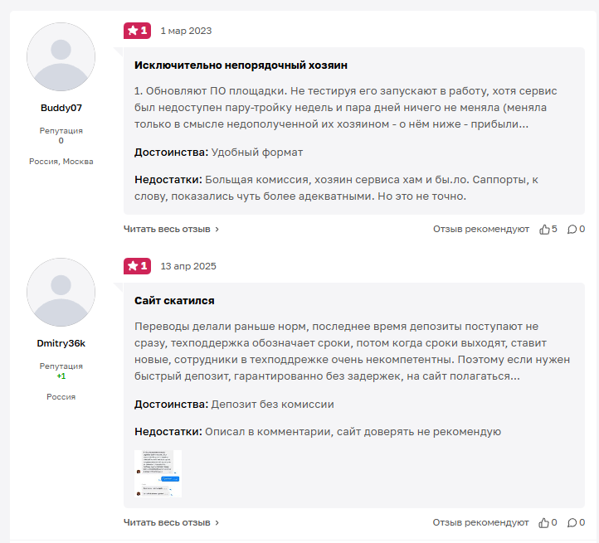The width and height of the screenshot is (599, 543).
Task: Like Dmitry36k's review with thumbs-up icon
Action: (x=544, y=522)
